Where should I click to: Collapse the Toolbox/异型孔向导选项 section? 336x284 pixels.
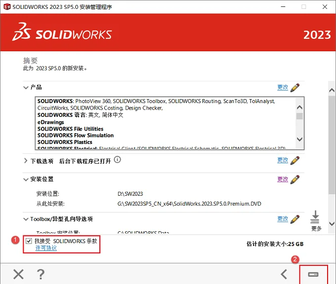pyautogui.click(x=26, y=219)
